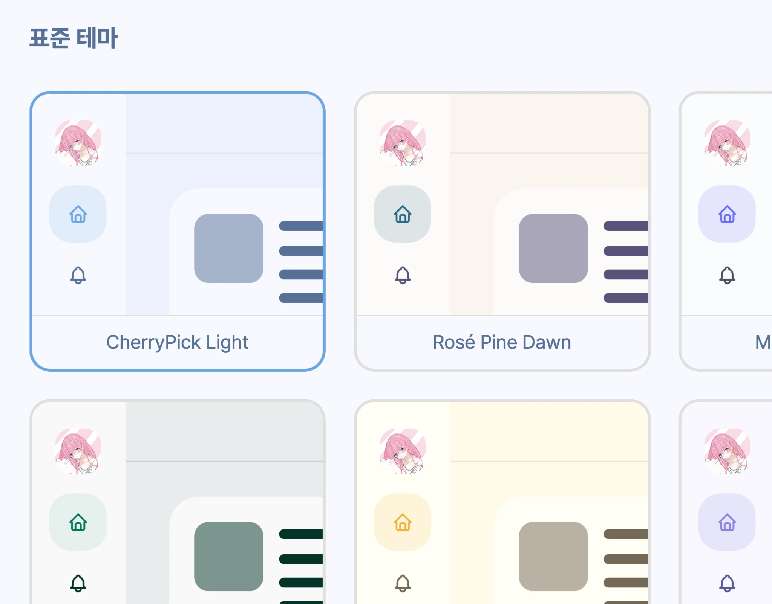
Task: Select the CherryPick Light theme label
Action: pyautogui.click(x=177, y=342)
